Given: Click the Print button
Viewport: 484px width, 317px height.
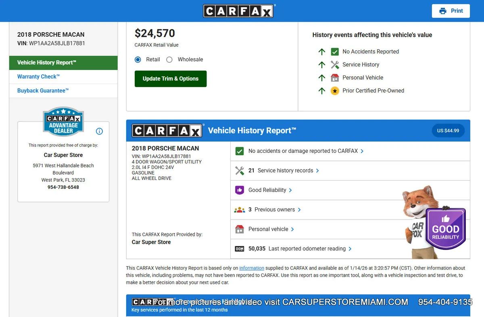Looking at the screenshot, I should [x=451, y=11].
